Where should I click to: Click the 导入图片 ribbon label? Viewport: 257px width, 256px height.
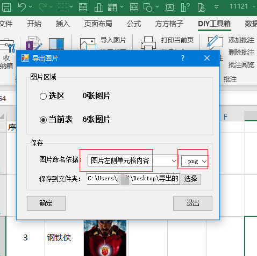click(113, 40)
